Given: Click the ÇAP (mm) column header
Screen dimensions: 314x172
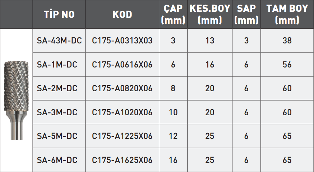Looking at the screenshot, I should [173, 15].
